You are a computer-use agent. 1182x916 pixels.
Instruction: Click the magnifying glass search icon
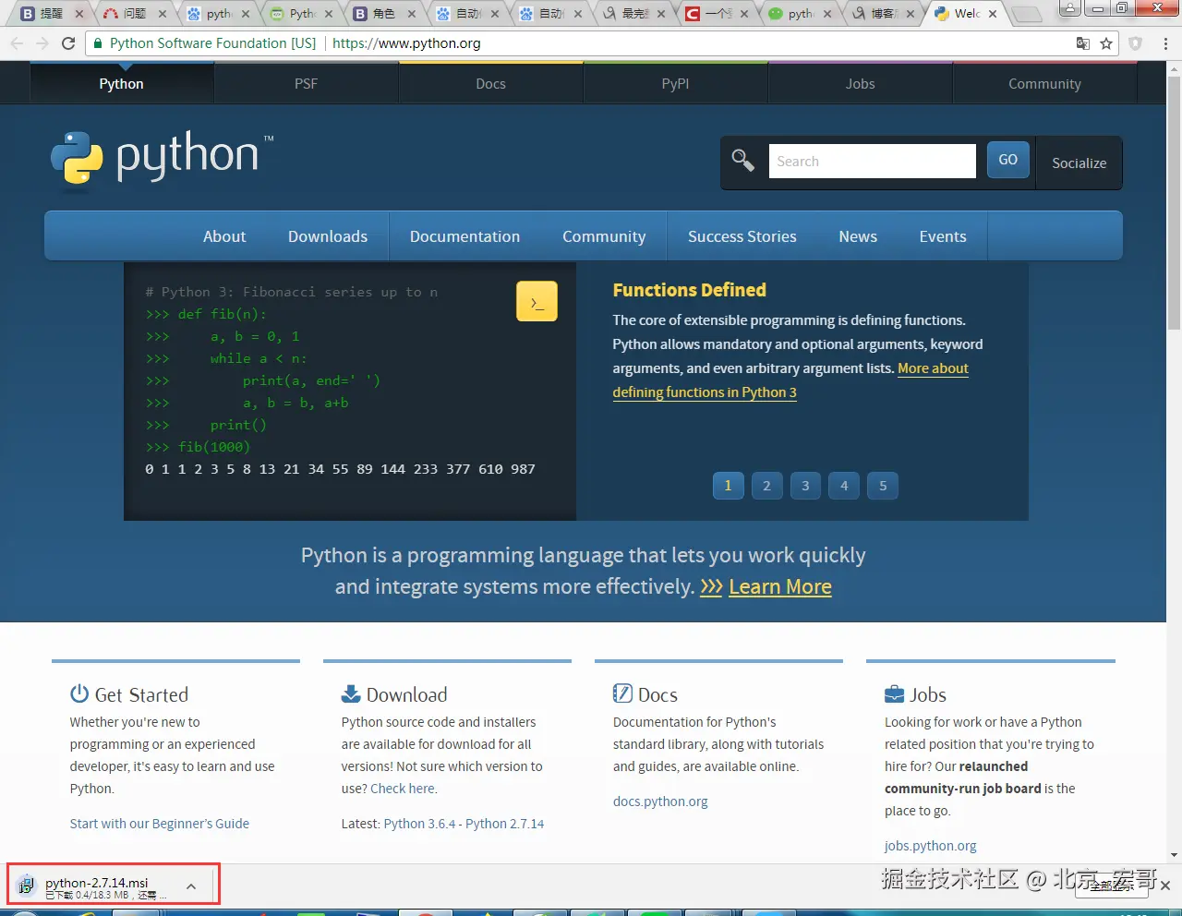[743, 160]
